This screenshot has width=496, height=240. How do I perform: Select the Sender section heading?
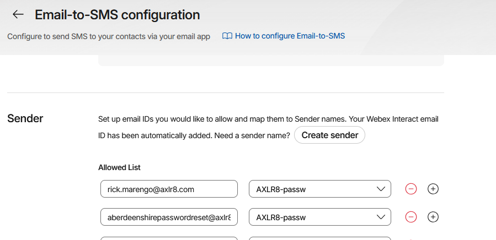(25, 118)
